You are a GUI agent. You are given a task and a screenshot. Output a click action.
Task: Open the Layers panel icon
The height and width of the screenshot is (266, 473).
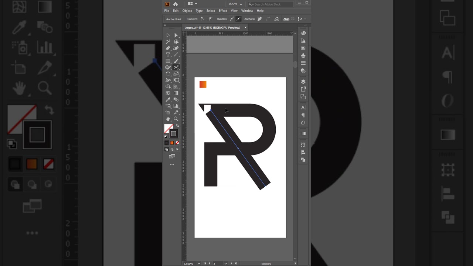click(303, 82)
